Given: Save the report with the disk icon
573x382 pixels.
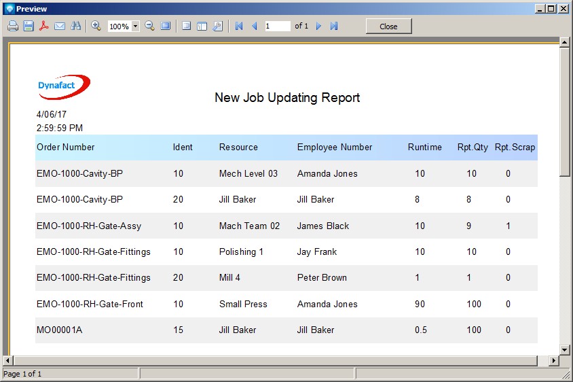Looking at the screenshot, I should point(29,26).
